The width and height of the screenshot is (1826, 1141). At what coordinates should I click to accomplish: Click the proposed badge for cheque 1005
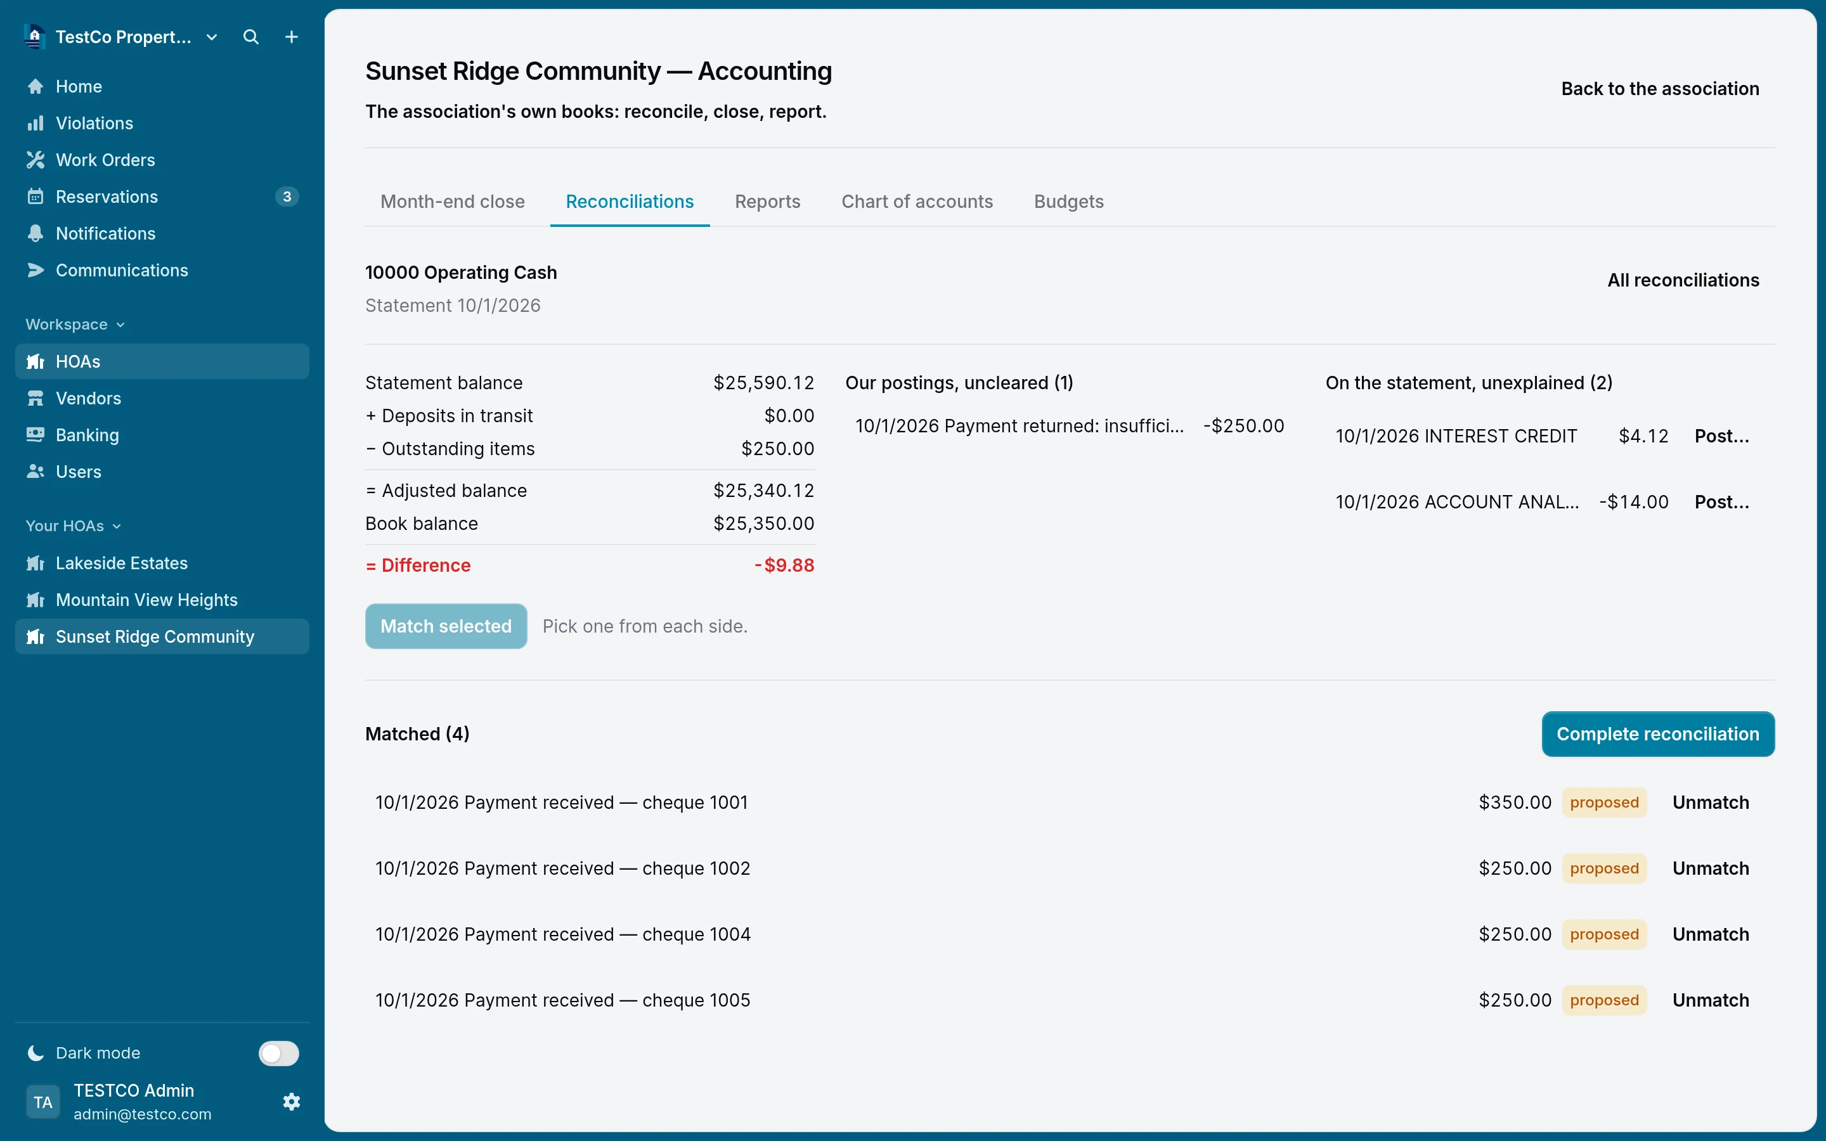pyautogui.click(x=1604, y=1000)
